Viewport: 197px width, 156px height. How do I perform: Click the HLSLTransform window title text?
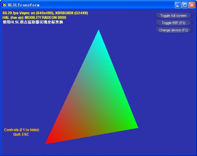[24, 5]
